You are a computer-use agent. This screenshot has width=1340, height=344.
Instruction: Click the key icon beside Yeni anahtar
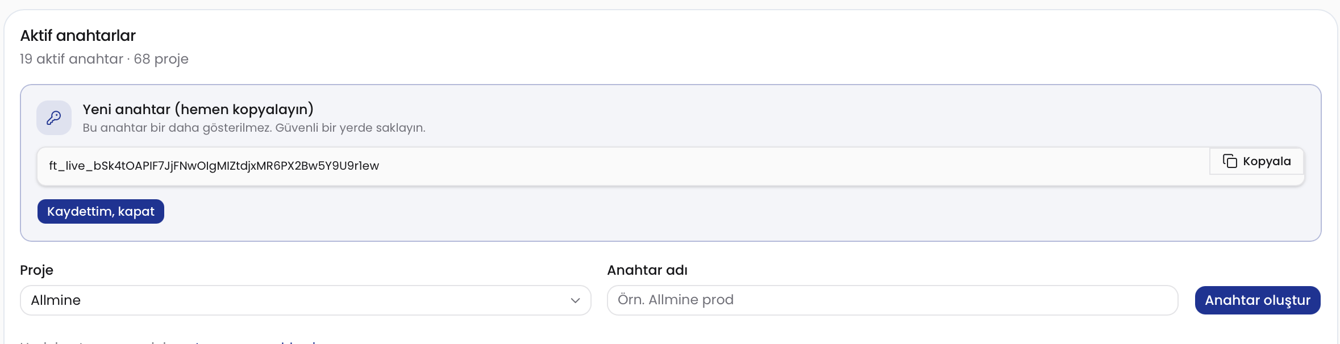54,118
